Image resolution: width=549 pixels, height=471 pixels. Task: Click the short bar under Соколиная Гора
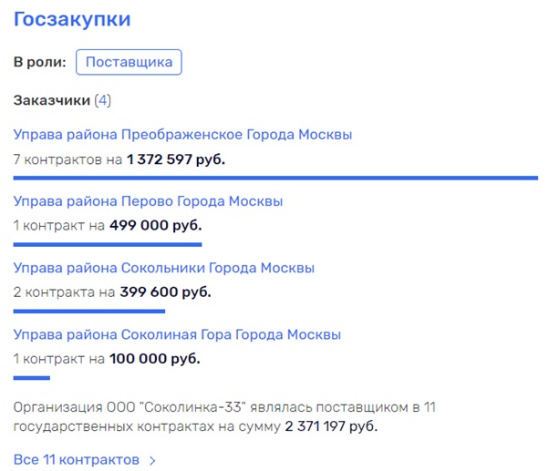coord(32,378)
